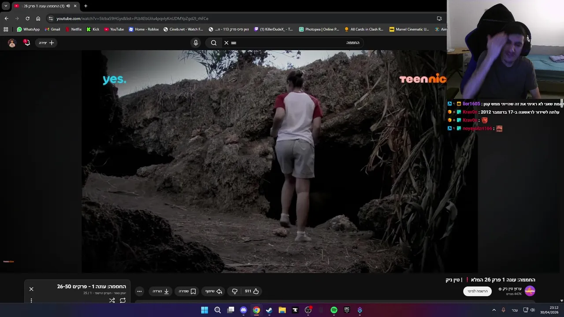Open playlist options vertical dots
Screen dimensions: 564x317
31,300
